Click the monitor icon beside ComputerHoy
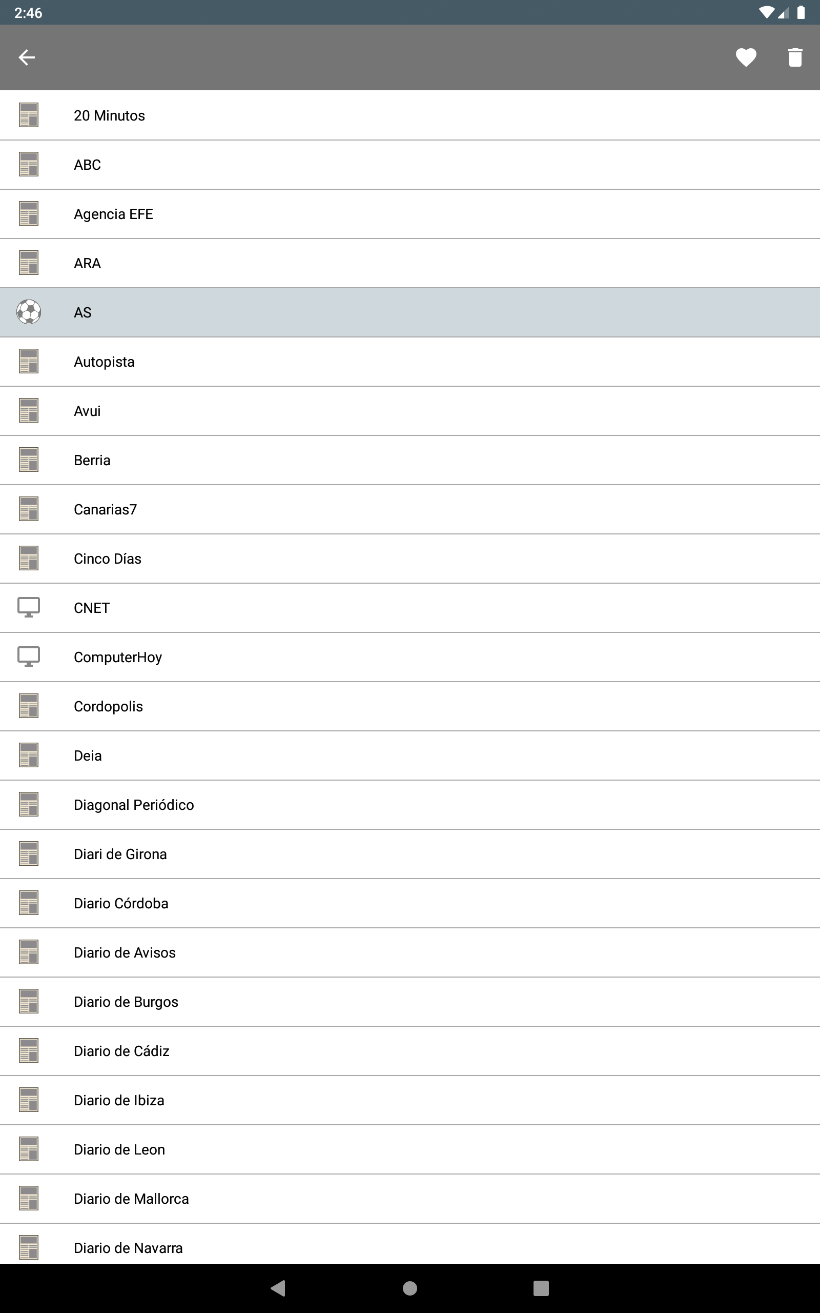Screen dimensions: 820x1313 [x=29, y=656]
